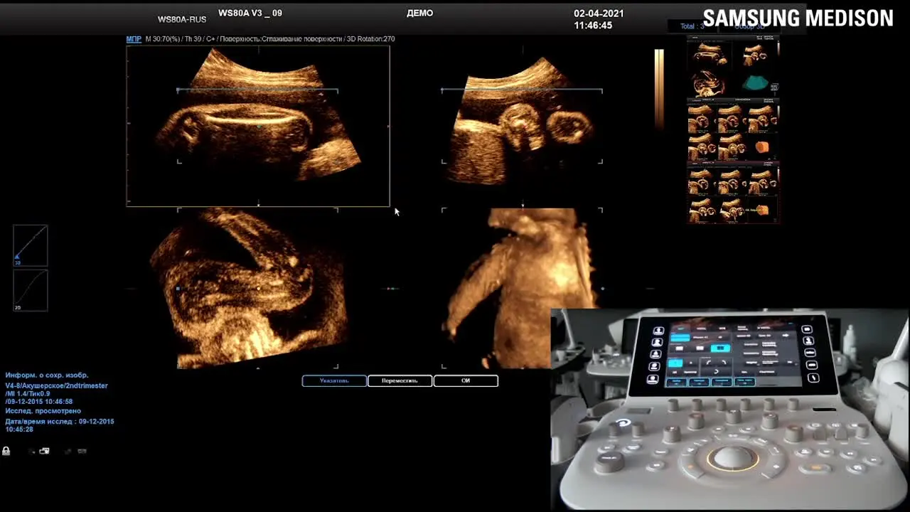Select the first saved image thumbnail

(x=733, y=69)
